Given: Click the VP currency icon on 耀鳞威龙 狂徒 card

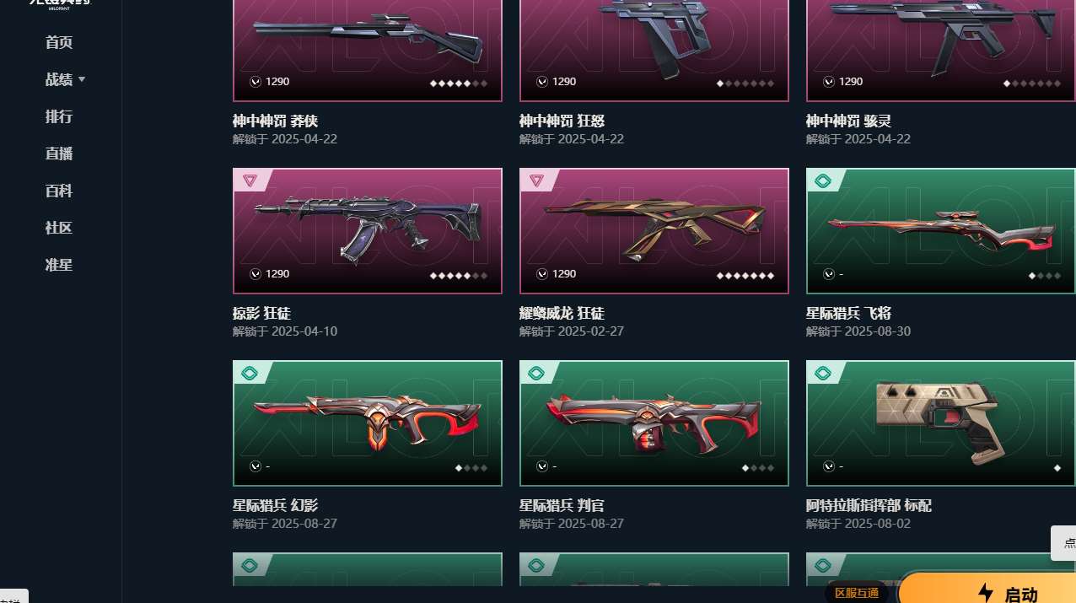Looking at the screenshot, I should tap(542, 274).
